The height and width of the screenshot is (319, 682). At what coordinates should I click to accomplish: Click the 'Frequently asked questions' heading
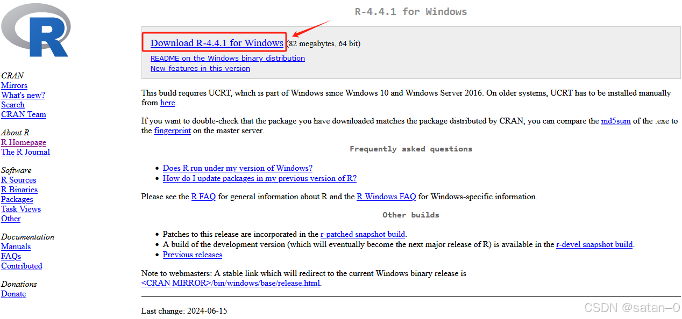click(411, 149)
